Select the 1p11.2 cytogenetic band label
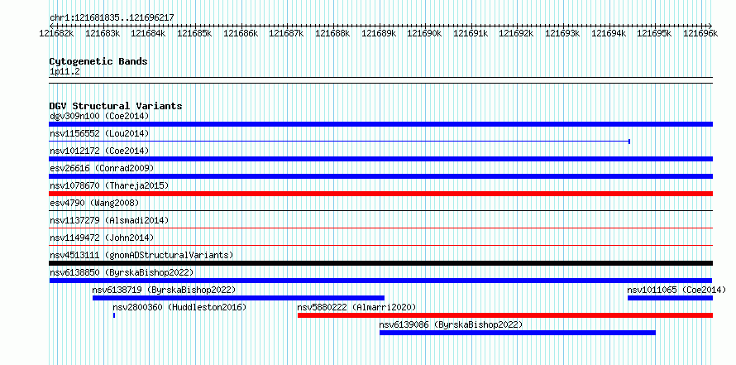Image resolution: width=736 pixels, height=365 pixels. (65, 71)
